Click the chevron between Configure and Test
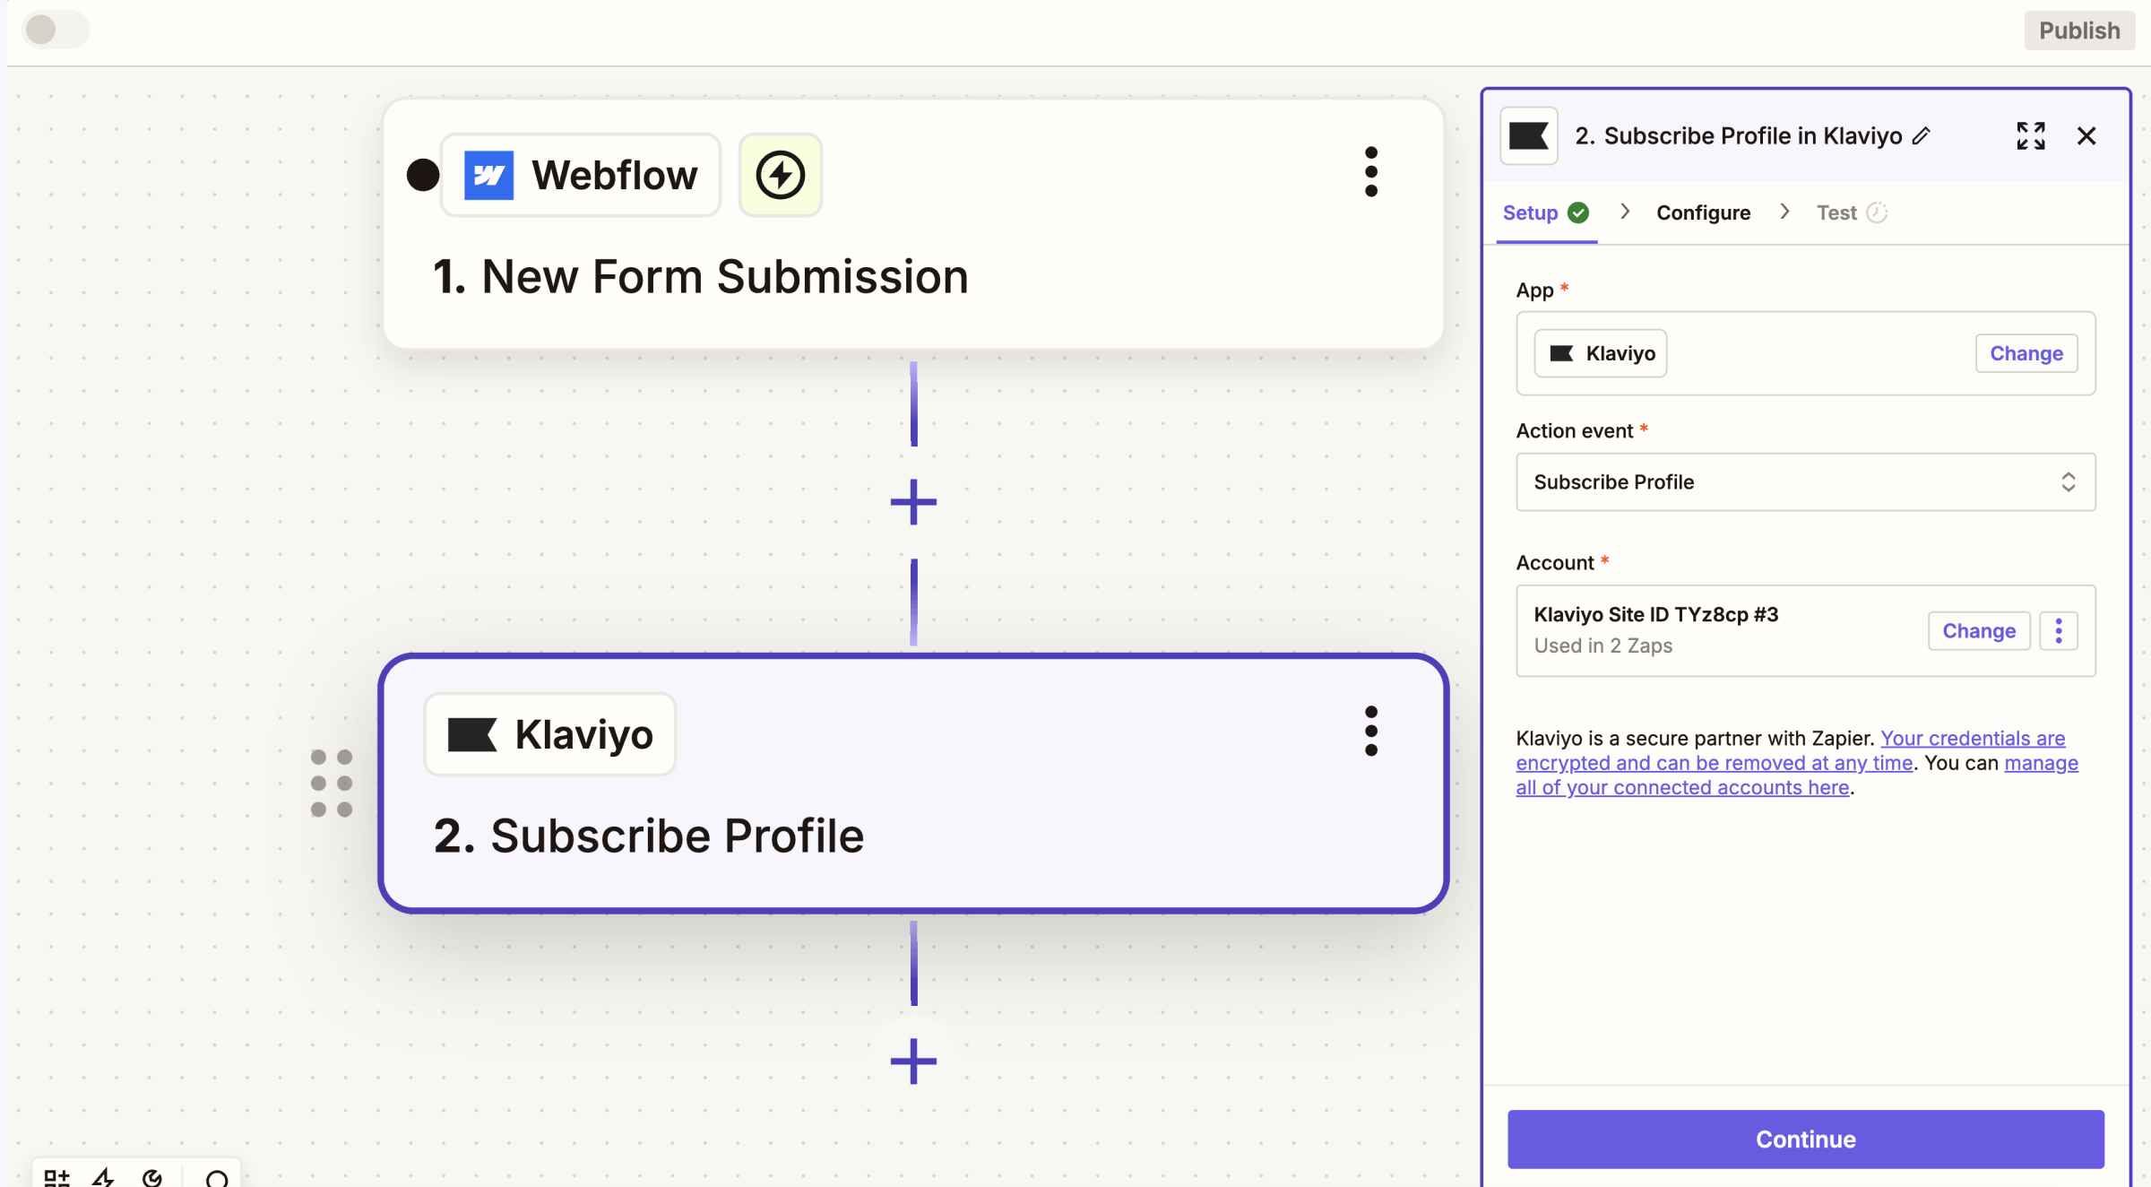This screenshot has width=2151, height=1187. click(1784, 212)
